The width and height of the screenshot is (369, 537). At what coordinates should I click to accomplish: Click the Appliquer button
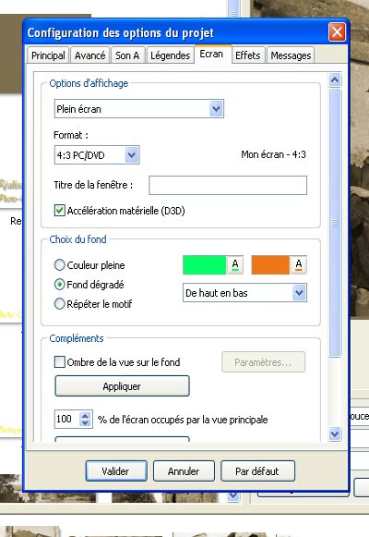[122, 386]
